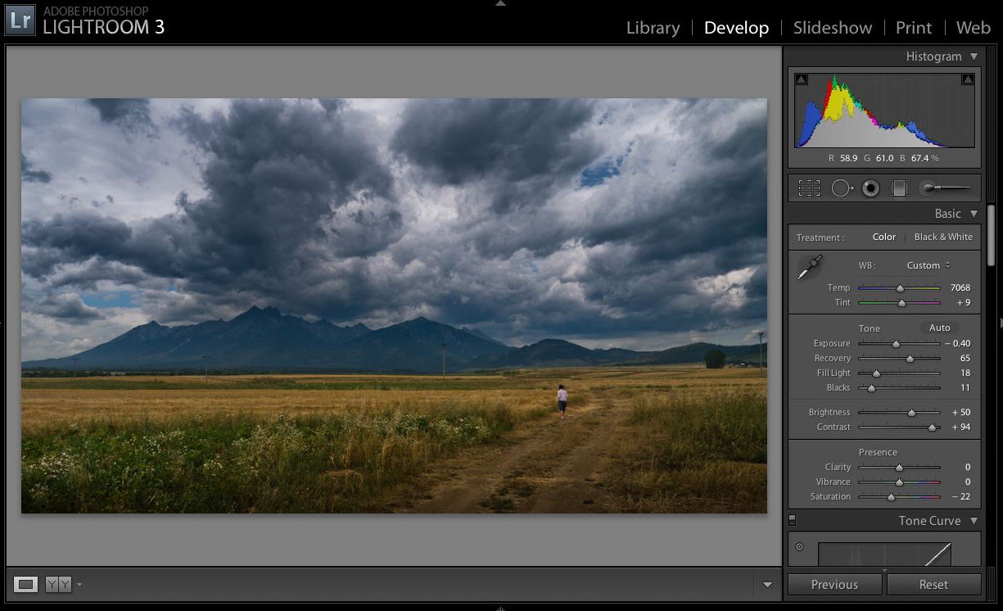1003x611 pixels.
Task: Set Treatment to Black & White
Action: (943, 237)
